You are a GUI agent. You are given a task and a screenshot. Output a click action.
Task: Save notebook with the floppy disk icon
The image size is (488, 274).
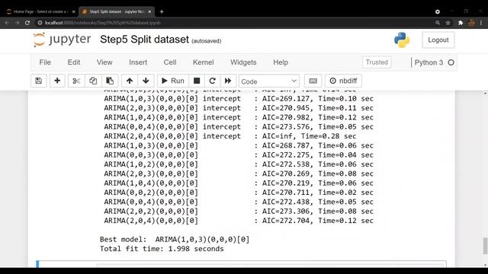[x=39, y=81]
